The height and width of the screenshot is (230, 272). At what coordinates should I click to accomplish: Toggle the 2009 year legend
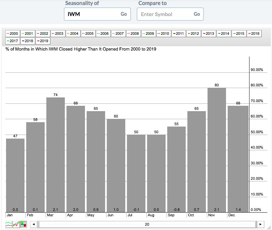[148, 33]
